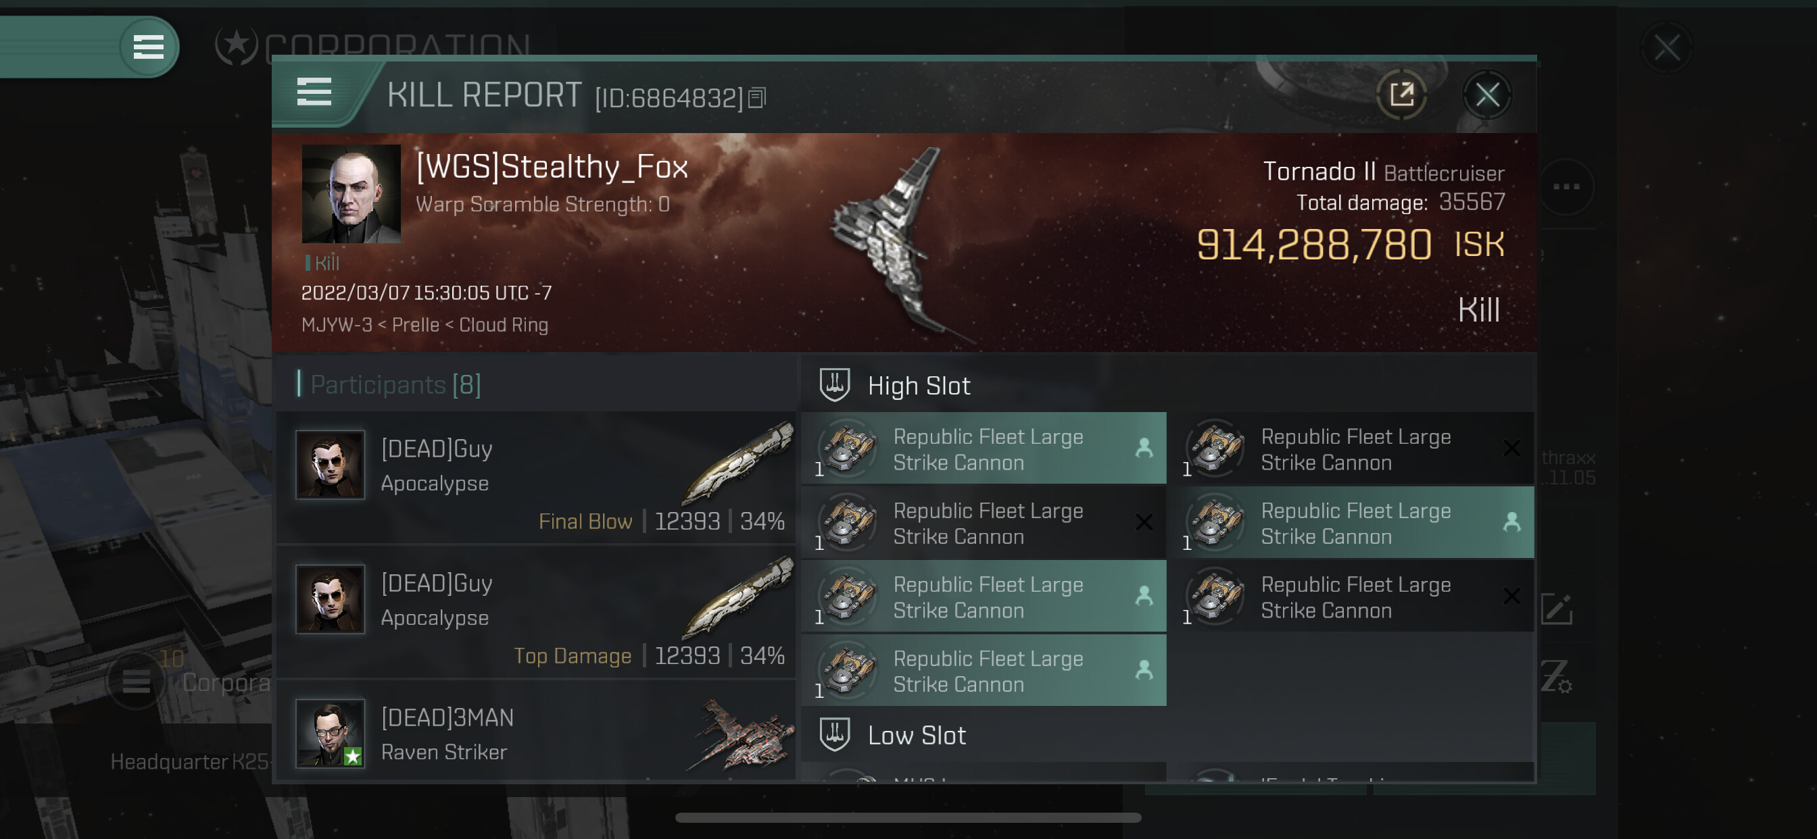1817x839 pixels.
Task: Open Stealthy_Fox victim portrait
Action: pyautogui.click(x=352, y=194)
